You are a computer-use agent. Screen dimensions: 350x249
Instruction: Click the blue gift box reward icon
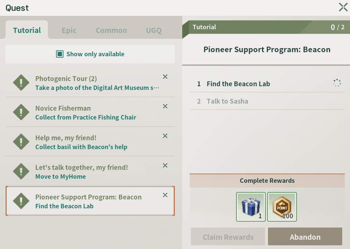(x=251, y=206)
